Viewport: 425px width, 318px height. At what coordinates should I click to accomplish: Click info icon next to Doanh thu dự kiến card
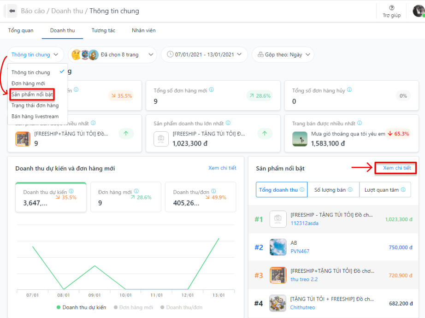pos(71,191)
